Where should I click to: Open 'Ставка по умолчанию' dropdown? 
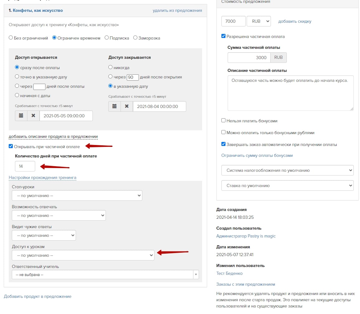(287, 185)
